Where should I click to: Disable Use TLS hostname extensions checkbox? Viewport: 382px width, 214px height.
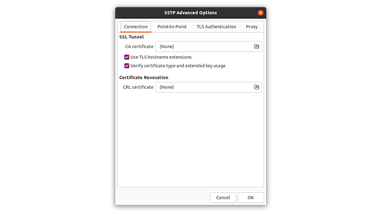127,57
